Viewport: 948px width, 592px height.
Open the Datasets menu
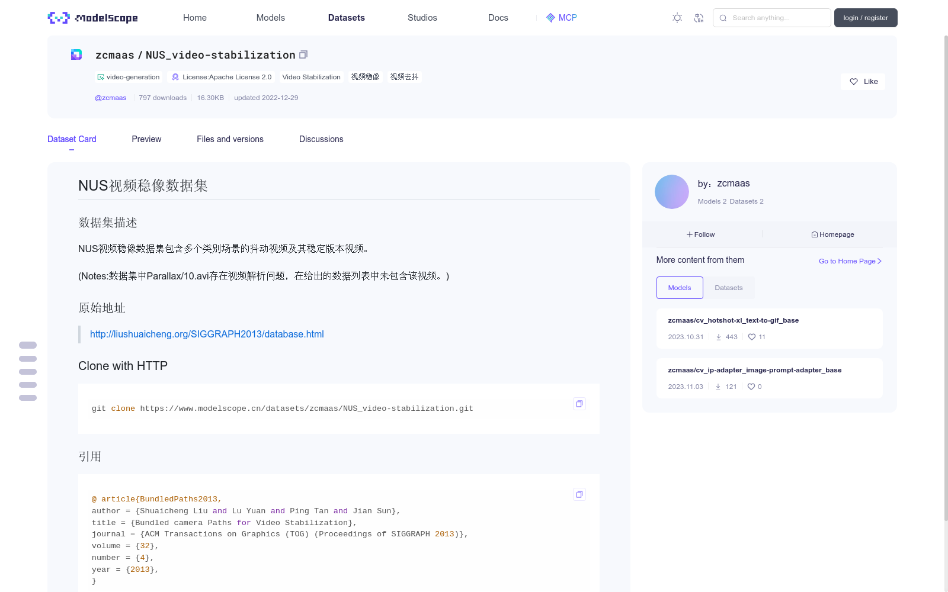tap(347, 18)
